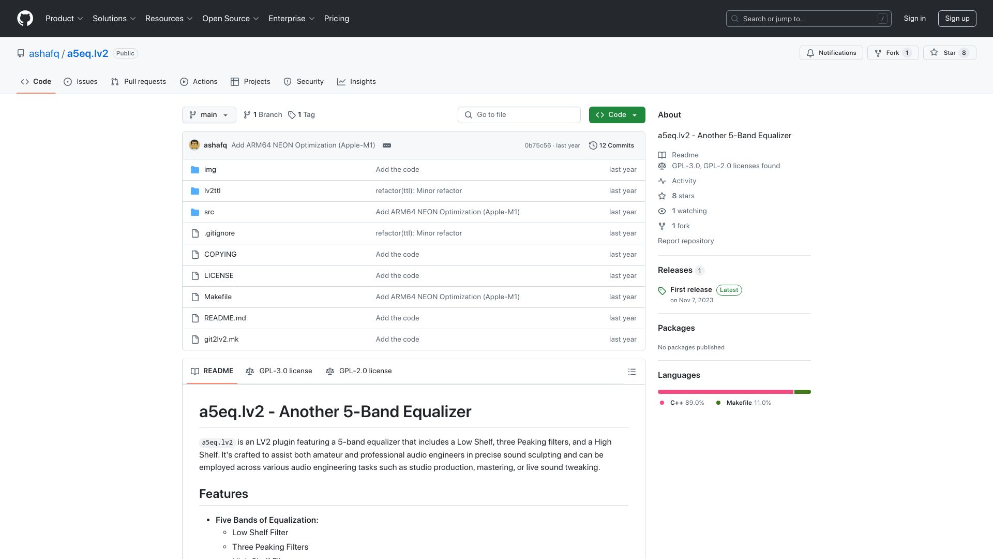Click the Makefile language bar segment
The height and width of the screenshot is (559, 993).
[x=803, y=392]
